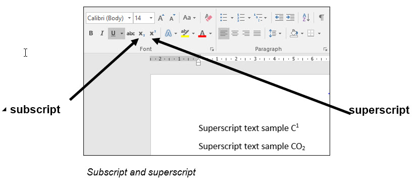Click Increase Font Size icon
The height and width of the screenshot is (182, 418).
pyautogui.click(x=161, y=18)
